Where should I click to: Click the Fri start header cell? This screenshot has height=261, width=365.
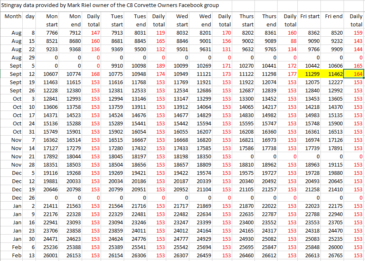pyautogui.click(x=310, y=16)
